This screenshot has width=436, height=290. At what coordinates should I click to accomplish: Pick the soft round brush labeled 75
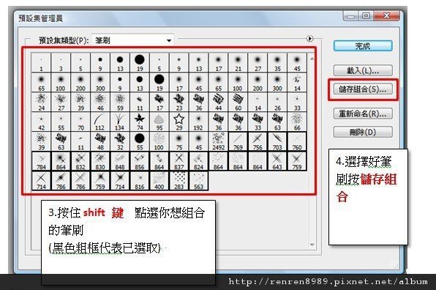pyautogui.click(x=179, y=141)
